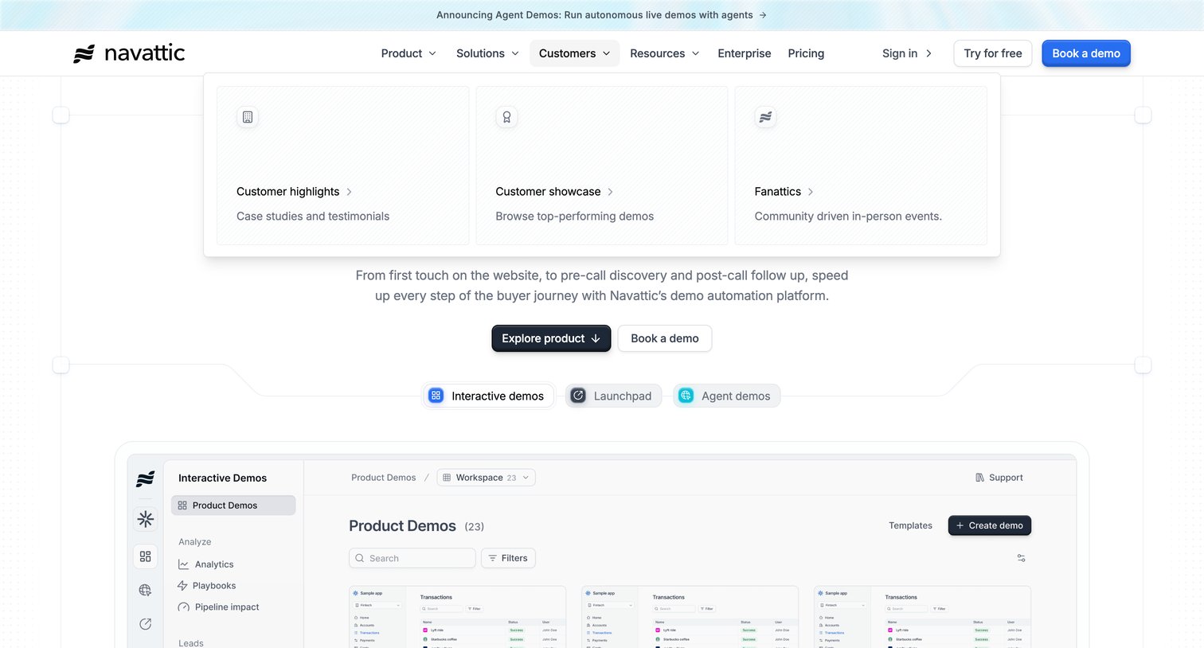Click Playbooks in the sidebar
Viewport: 1204px width, 648px height.
(x=206, y=586)
